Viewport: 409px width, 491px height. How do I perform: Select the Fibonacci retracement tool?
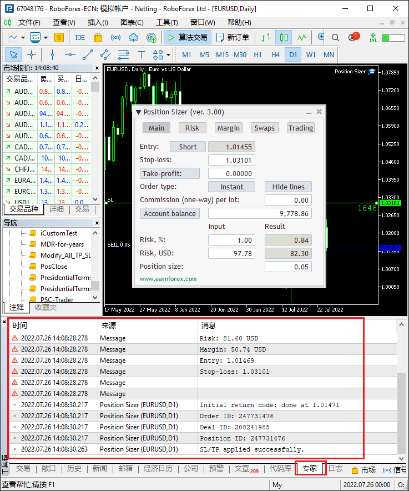[124, 55]
